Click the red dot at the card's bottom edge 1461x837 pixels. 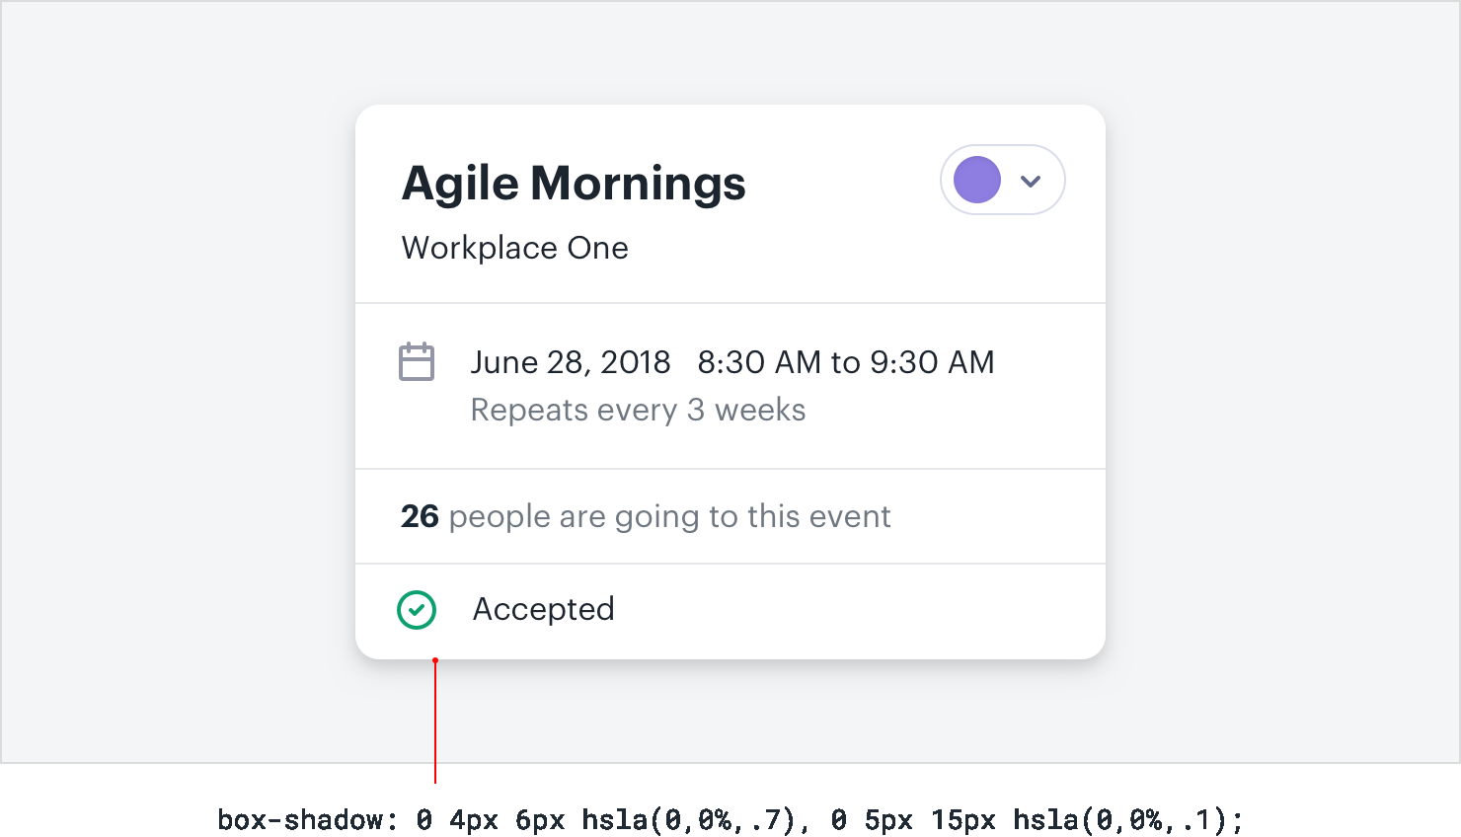[x=435, y=660]
